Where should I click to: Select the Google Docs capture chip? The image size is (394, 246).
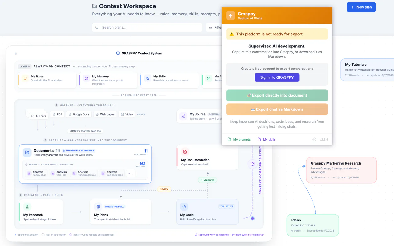79,114
